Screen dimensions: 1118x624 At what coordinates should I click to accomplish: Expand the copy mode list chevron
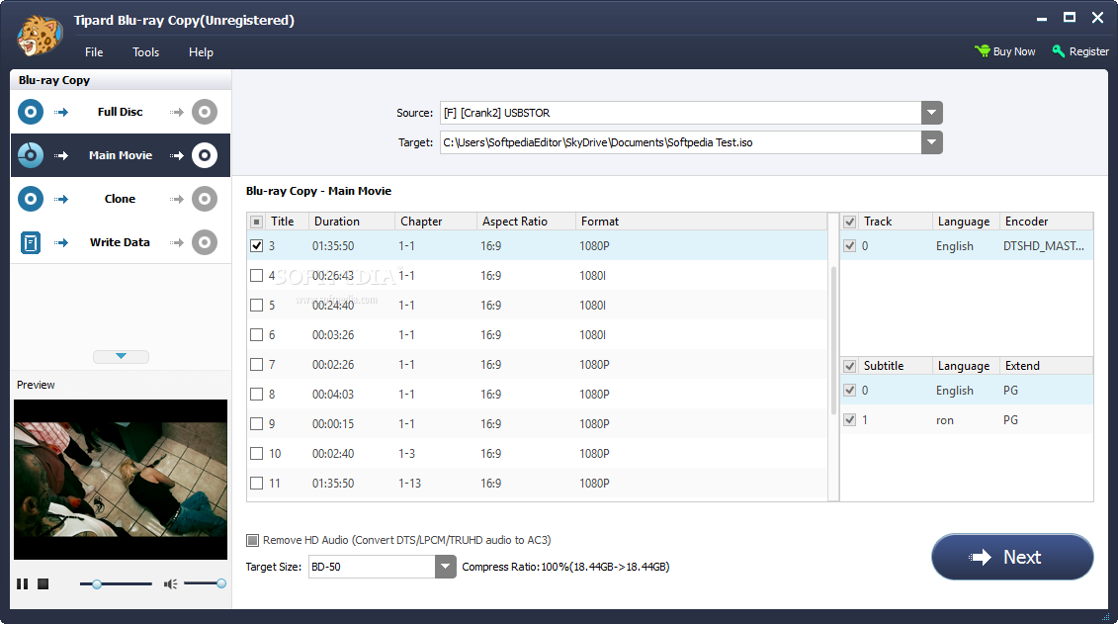coord(122,356)
